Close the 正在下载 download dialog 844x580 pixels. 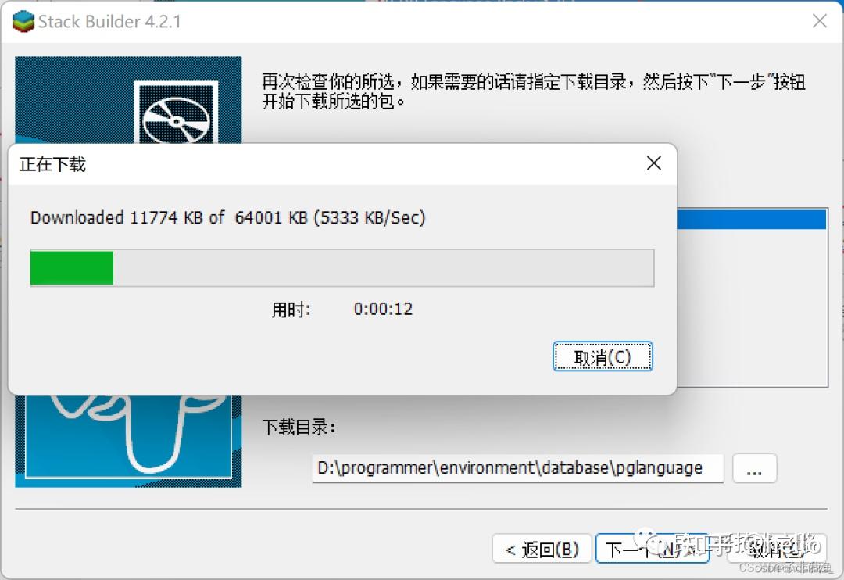[x=653, y=163]
